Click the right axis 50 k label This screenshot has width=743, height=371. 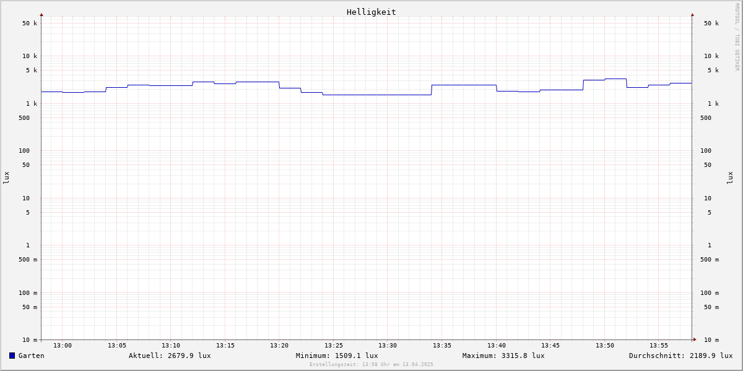point(711,23)
